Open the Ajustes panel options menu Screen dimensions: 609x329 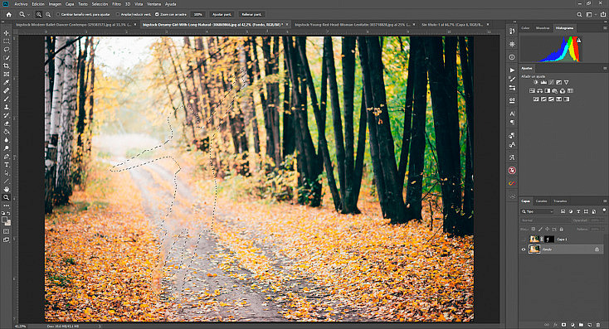(x=604, y=68)
